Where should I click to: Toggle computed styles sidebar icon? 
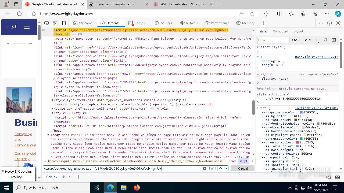click(334, 40)
